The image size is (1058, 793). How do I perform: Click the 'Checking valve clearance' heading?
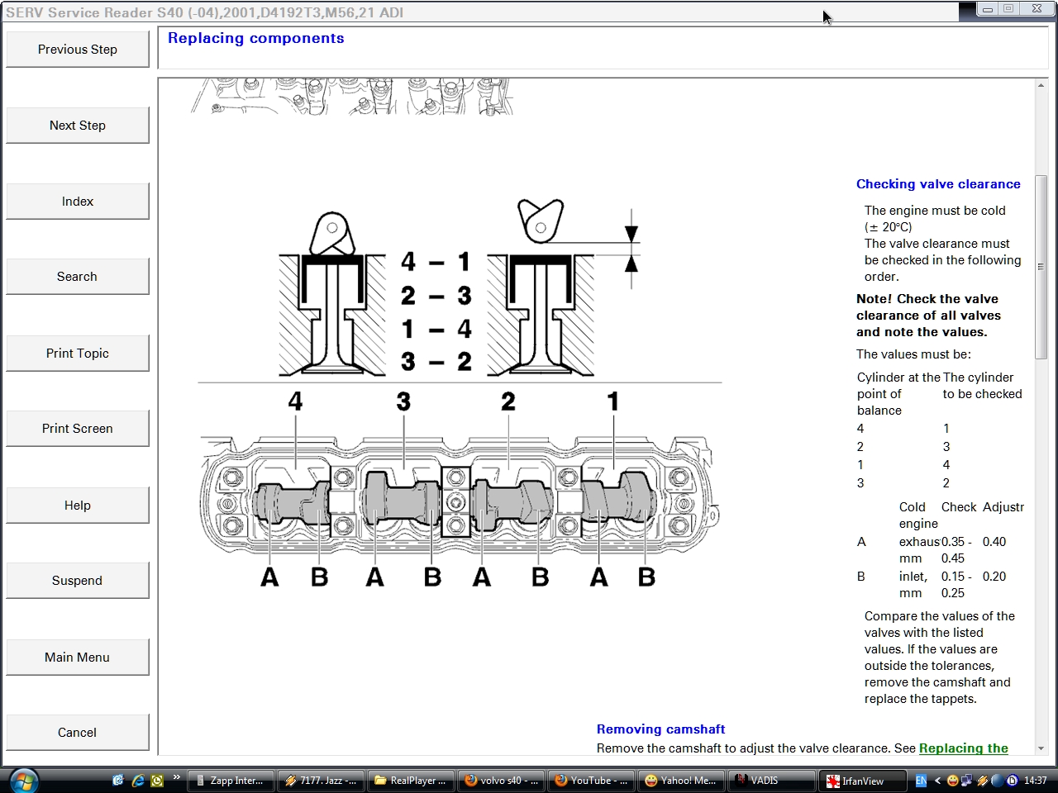tap(938, 184)
